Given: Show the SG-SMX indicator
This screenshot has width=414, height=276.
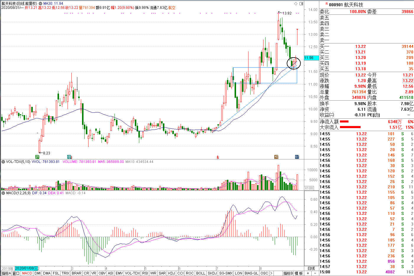Looking at the screenshot, I should 226,273.
